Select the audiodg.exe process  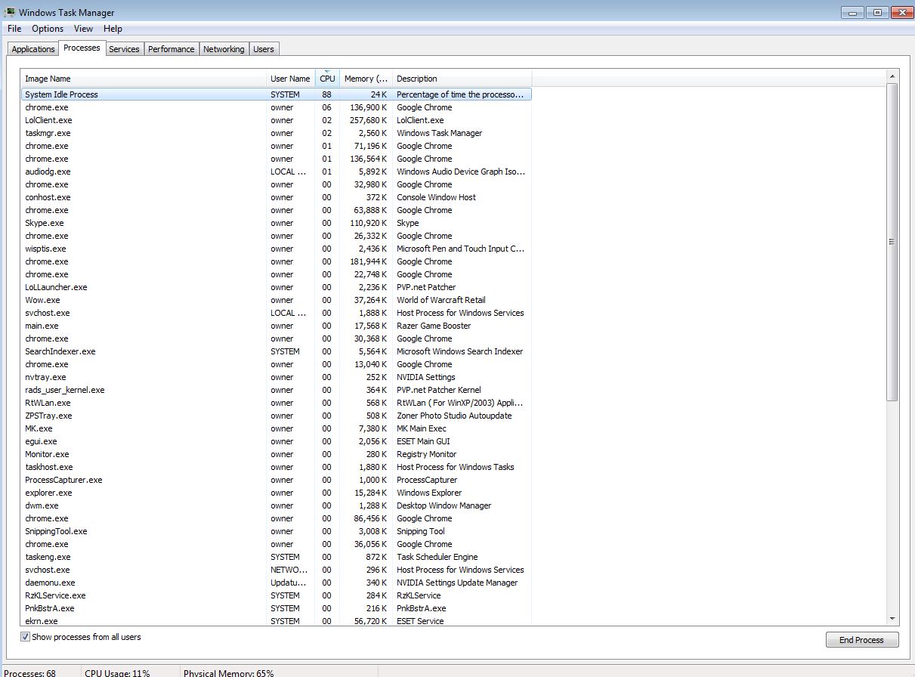point(276,172)
